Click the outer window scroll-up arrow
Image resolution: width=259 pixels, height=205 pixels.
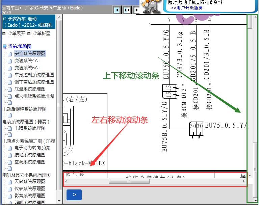pyautogui.click(x=256, y=17)
